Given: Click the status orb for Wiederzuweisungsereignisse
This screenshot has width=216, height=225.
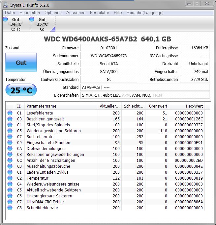Looking at the screenshot, I should point(10,184).
